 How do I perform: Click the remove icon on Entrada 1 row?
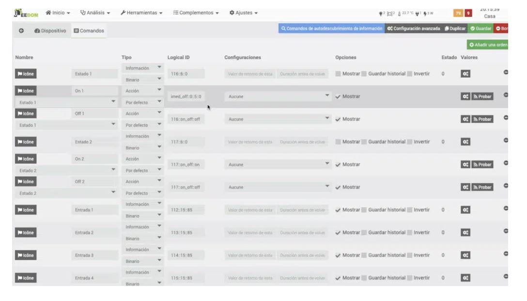pyautogui.click(x=507, y=209)
